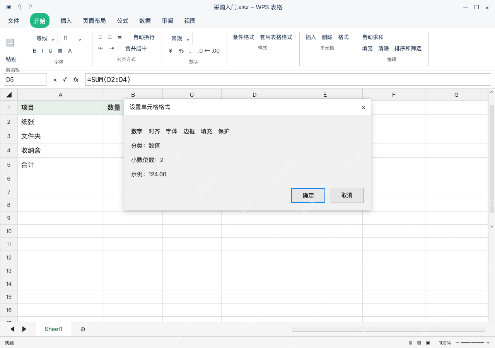Click the undo arrow in the title bar
The height and width of the screenshot is (348, 495).
tap(19, 7)
